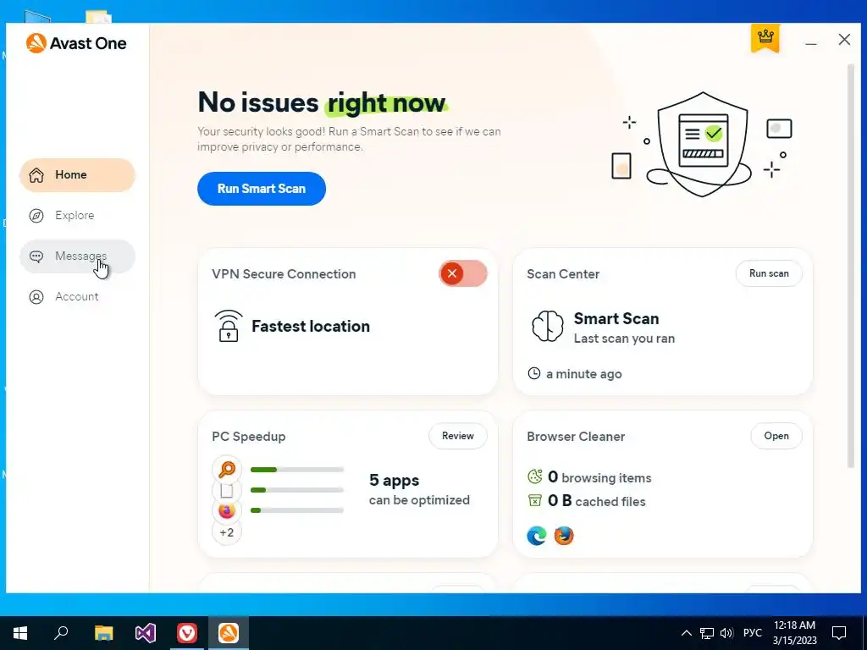Click the shield illustration at the top right

[702, 144]
